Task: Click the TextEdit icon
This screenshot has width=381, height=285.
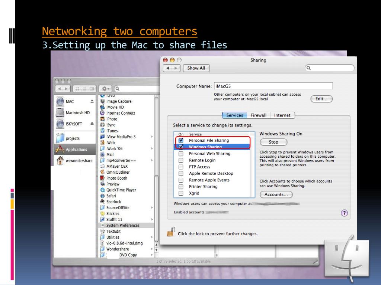Action: 103,231
